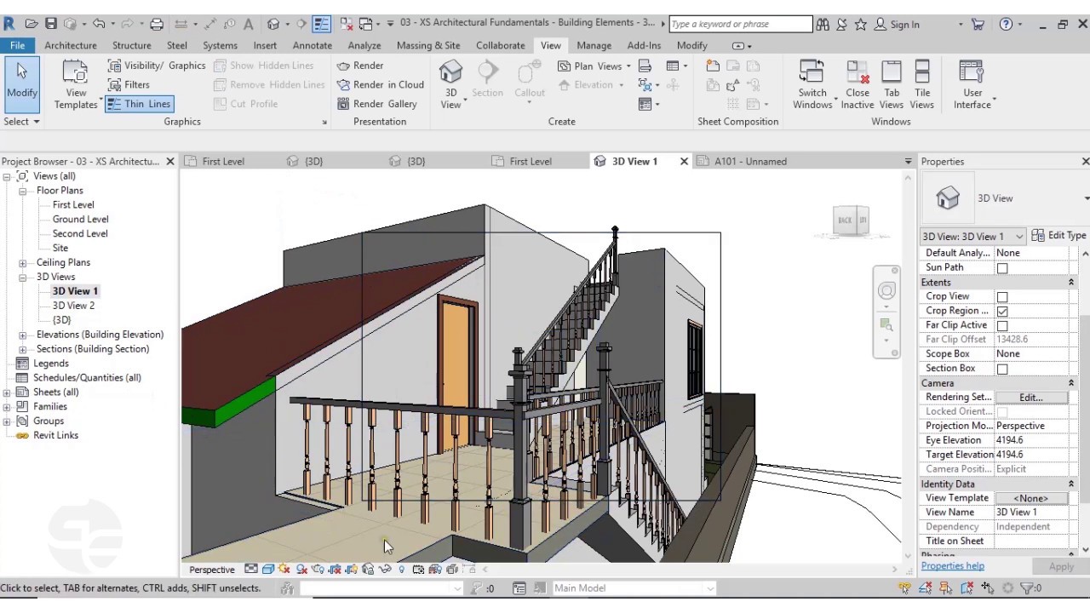
Task: Open the Visibility/Graphics dialog
Action: coord(157,66)
